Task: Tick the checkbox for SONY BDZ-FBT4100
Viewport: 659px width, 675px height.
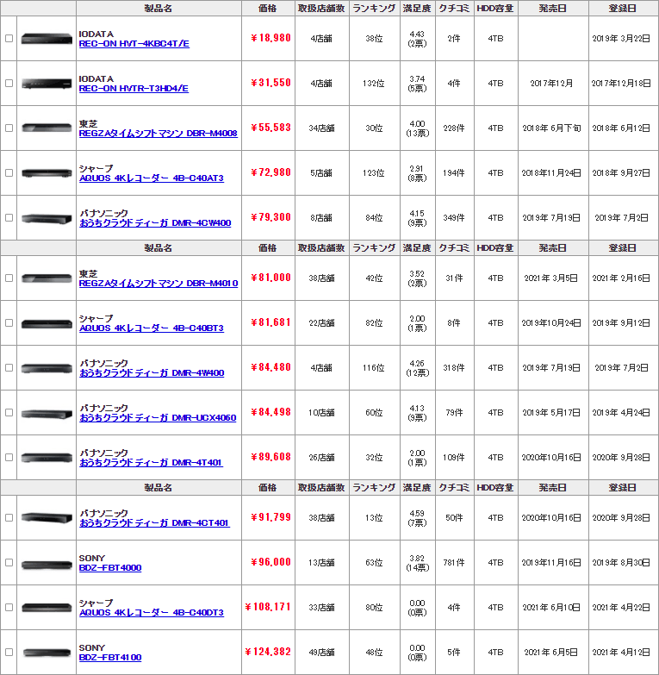Action: click(x=9, y=653)
